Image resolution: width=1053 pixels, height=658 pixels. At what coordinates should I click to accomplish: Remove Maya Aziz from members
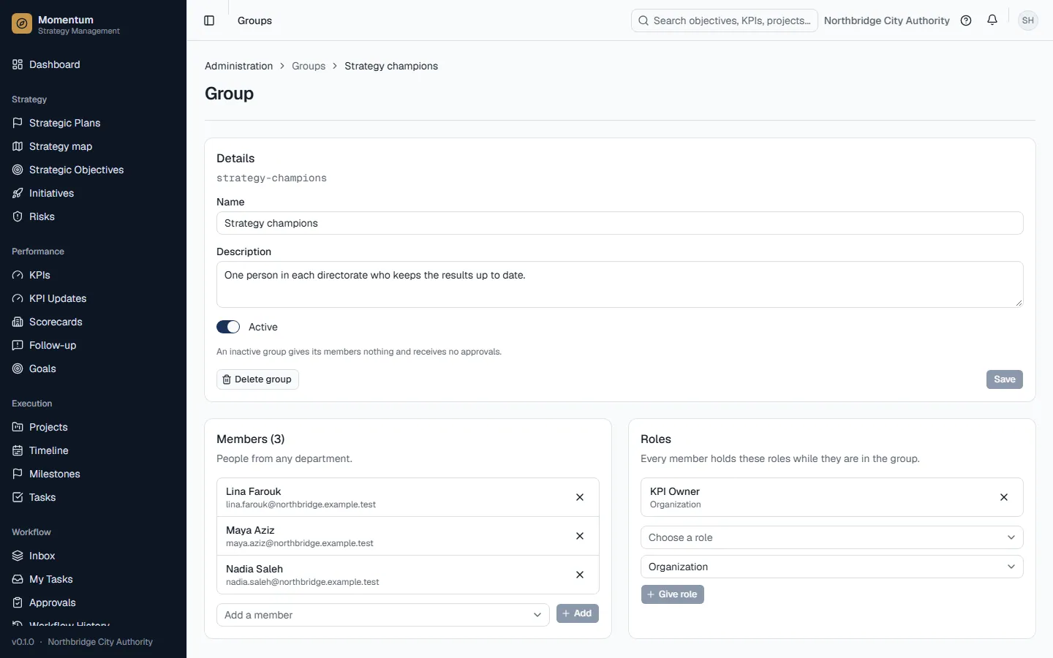580,536
